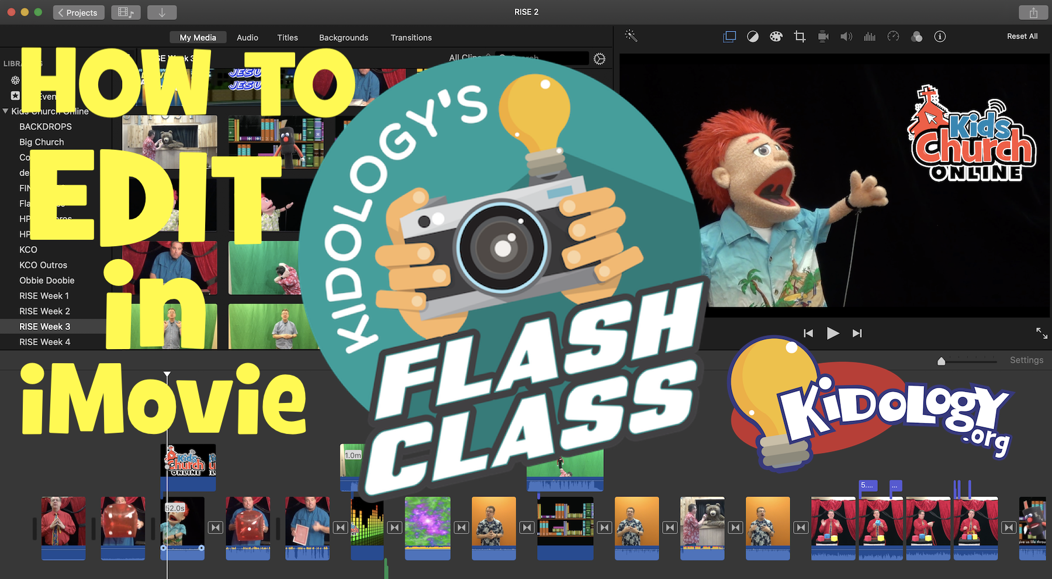The height and width of the screenshot is (579, 1052).
Task: Open the Backgrounds tab
Action: [344, 37]
